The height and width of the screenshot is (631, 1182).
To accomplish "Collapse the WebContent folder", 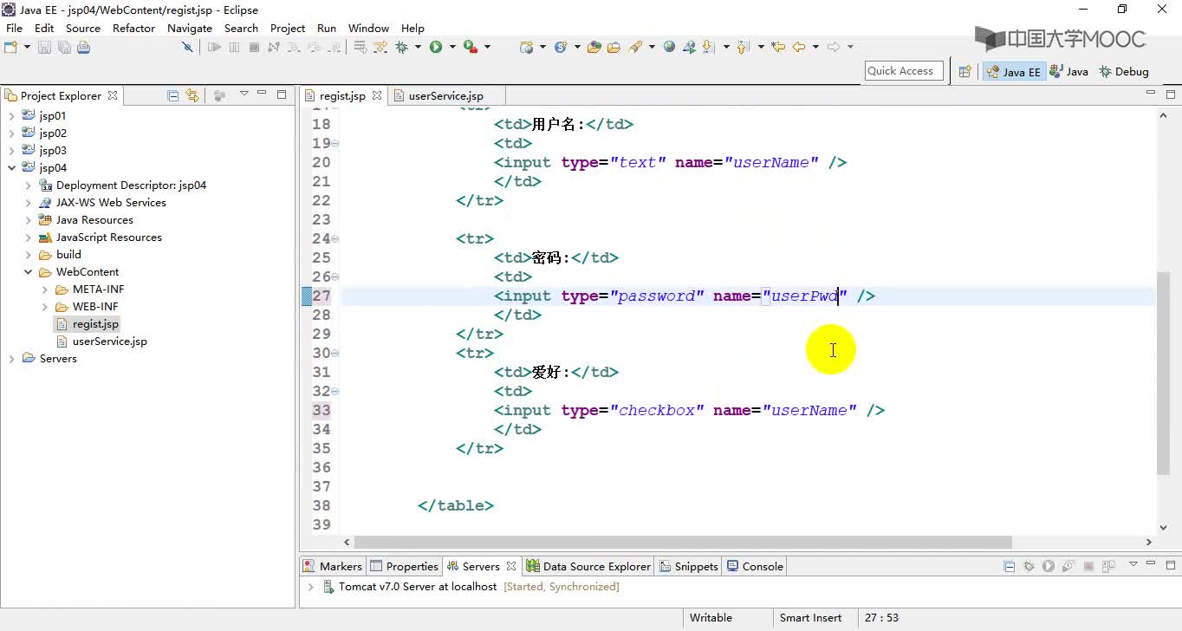I will pyautogui.click(x=28, y=271).
